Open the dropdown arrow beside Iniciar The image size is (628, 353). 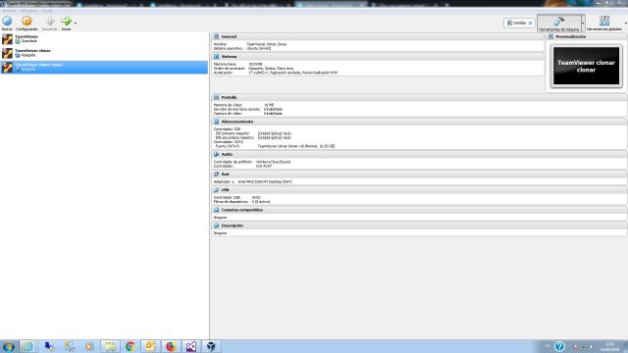[76, 24]
